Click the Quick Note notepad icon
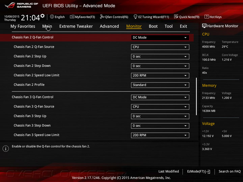 click(x=176, y=17)
